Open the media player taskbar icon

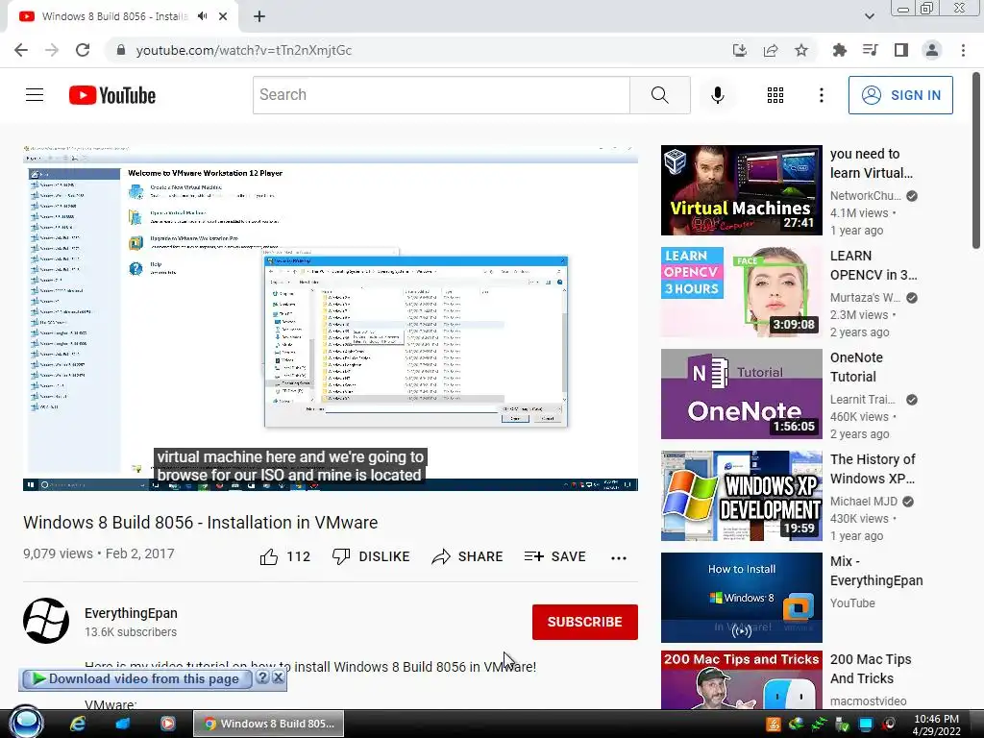167,724
